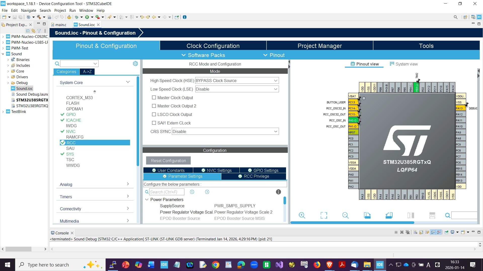Click the pinout view horizontal scrollbar

(352, 223)
